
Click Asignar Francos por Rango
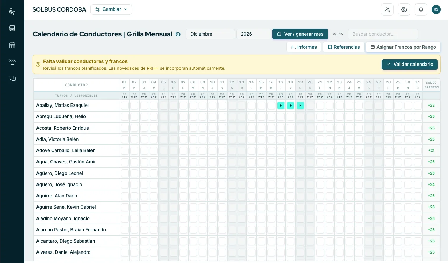[403, 47]
